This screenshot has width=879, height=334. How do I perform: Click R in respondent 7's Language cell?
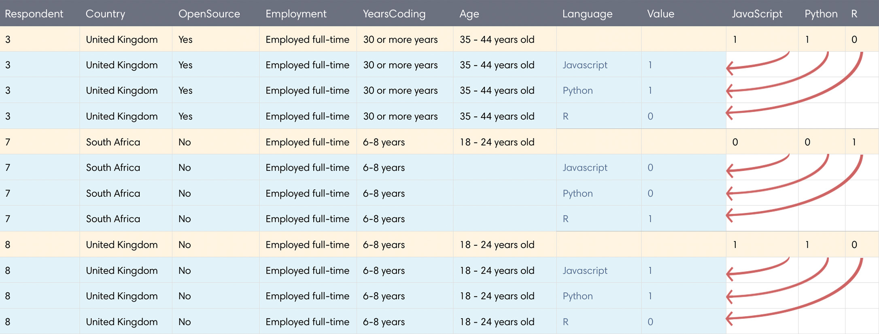coord(565,219)
